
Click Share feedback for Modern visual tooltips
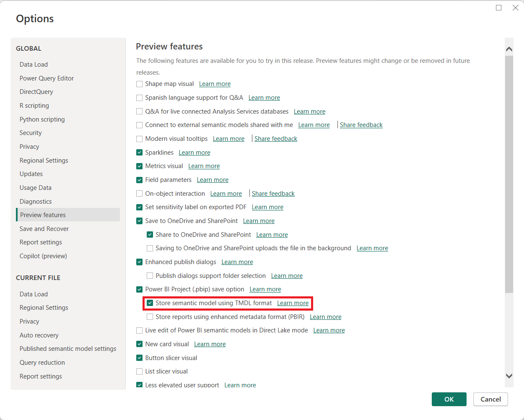pos(276,139)
